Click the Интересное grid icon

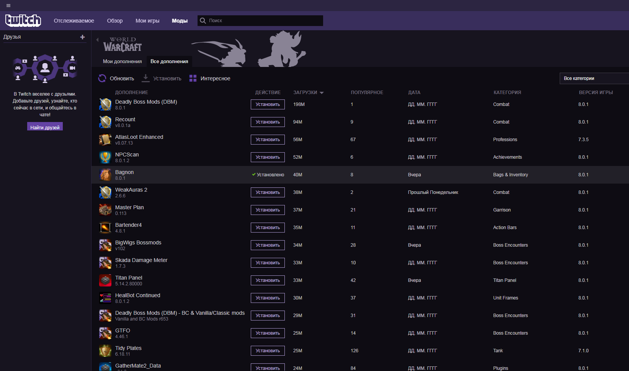(x=193, y=78)
